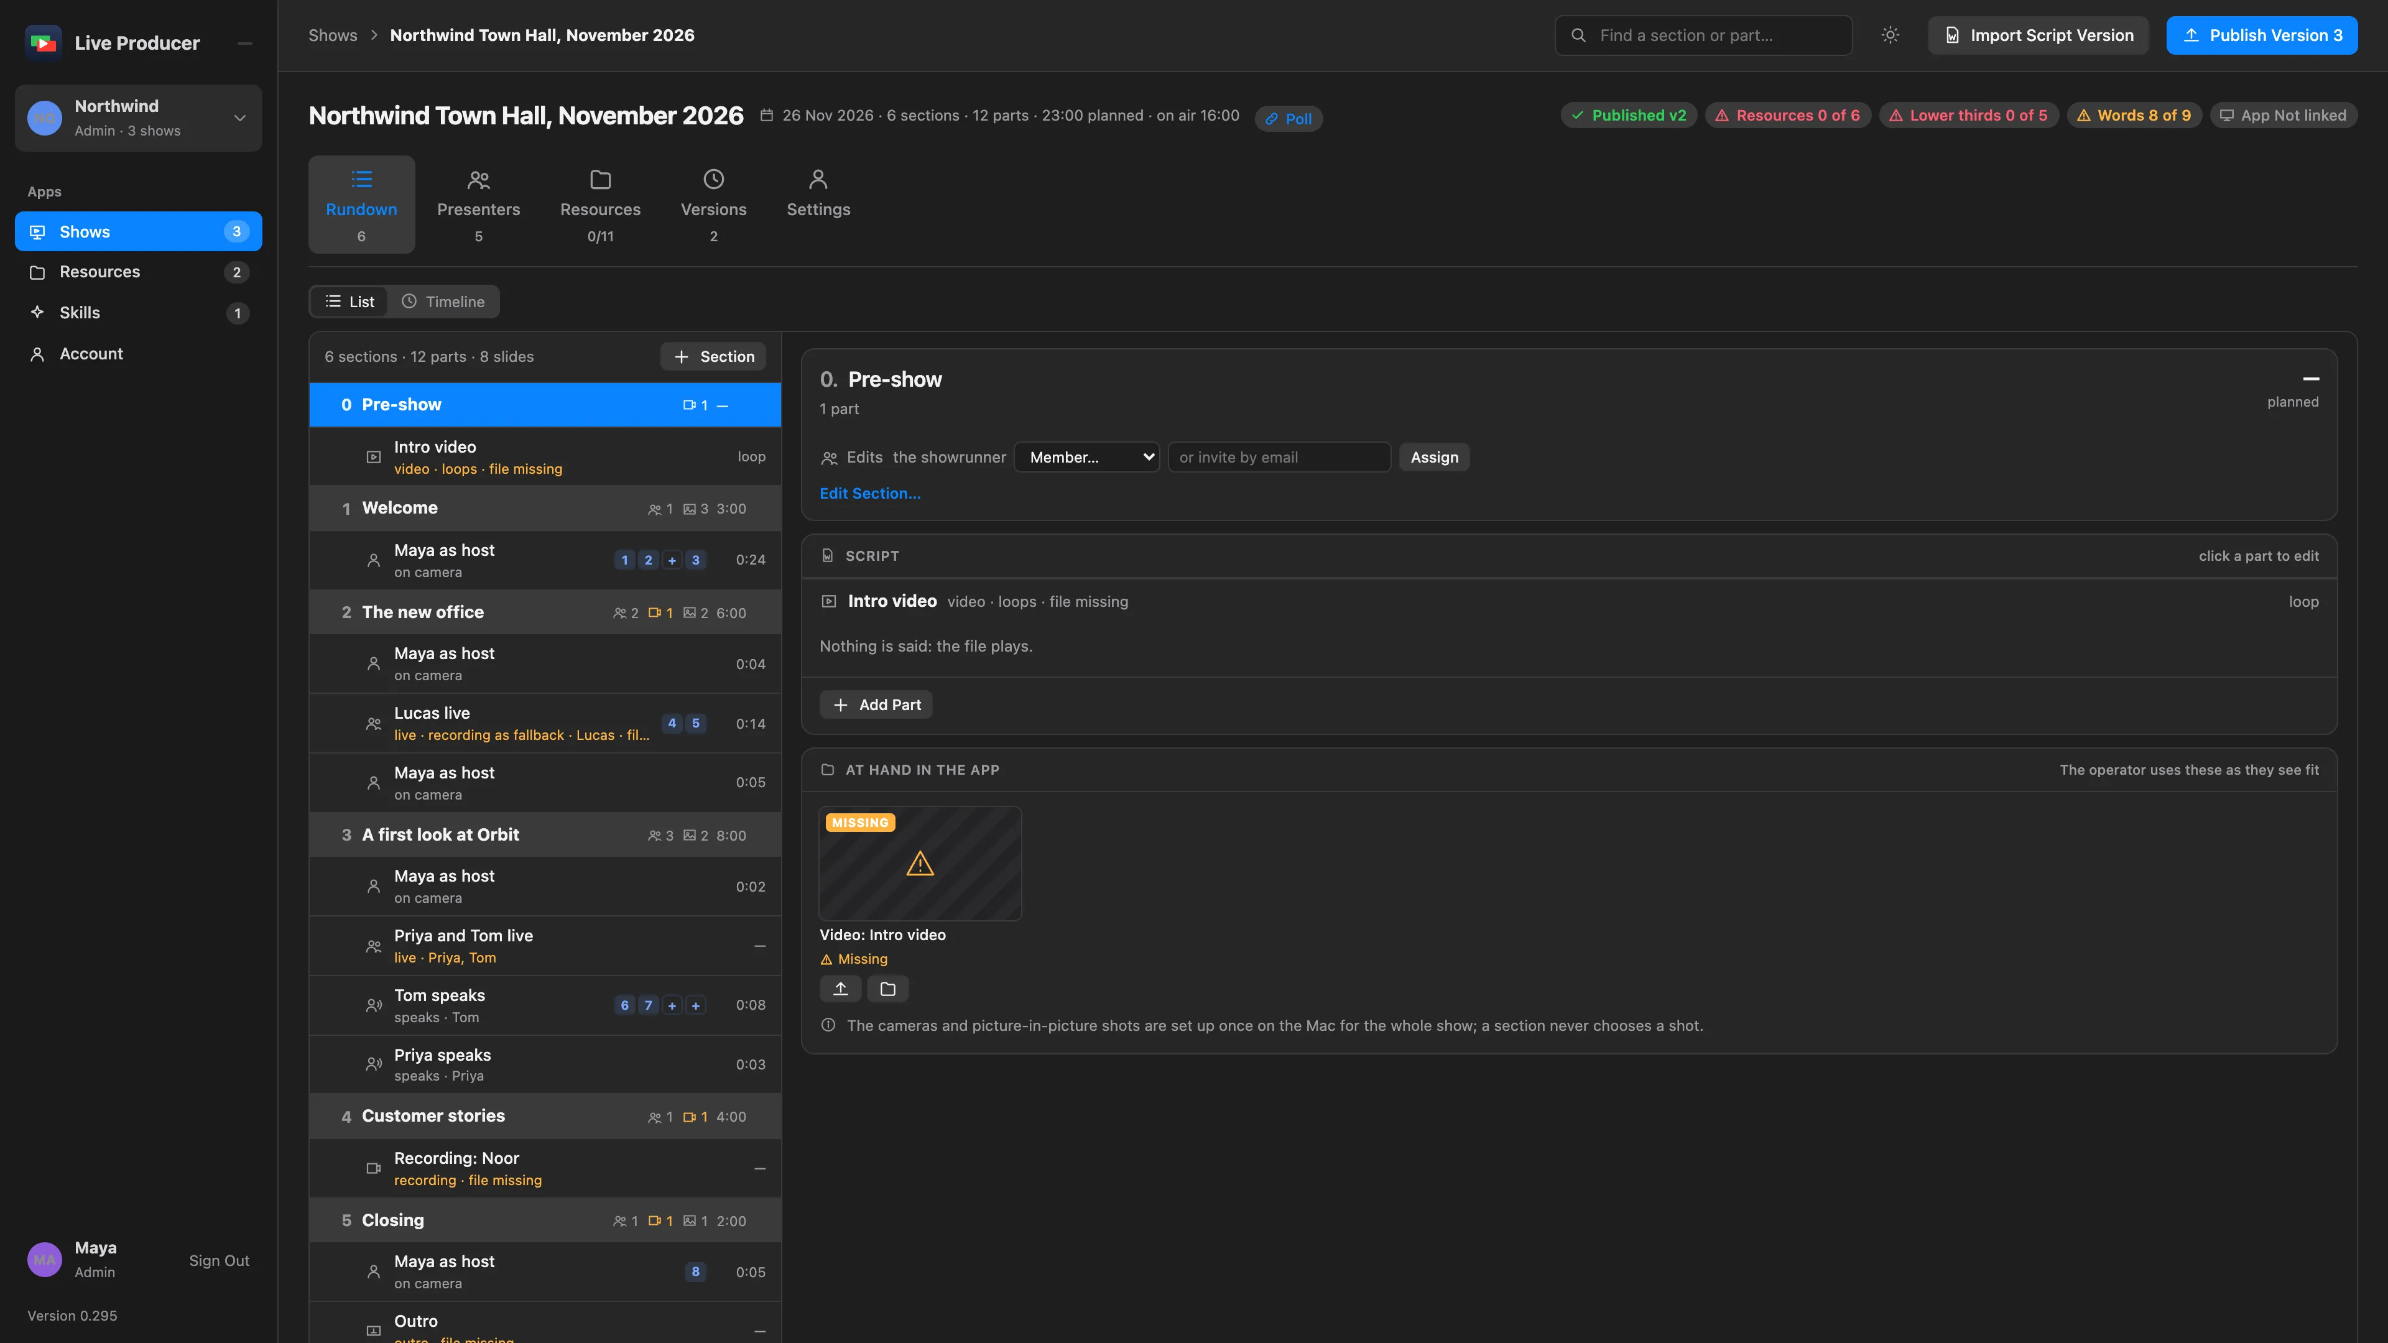Click slide badge 8 in Closing's Maya as host
The height and width of the screenshot is (1343, 2388).
(x=695, y=1271)
